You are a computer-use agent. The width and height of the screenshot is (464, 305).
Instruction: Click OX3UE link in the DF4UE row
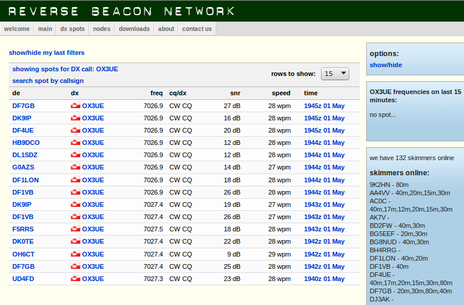[x=93, y=130]
